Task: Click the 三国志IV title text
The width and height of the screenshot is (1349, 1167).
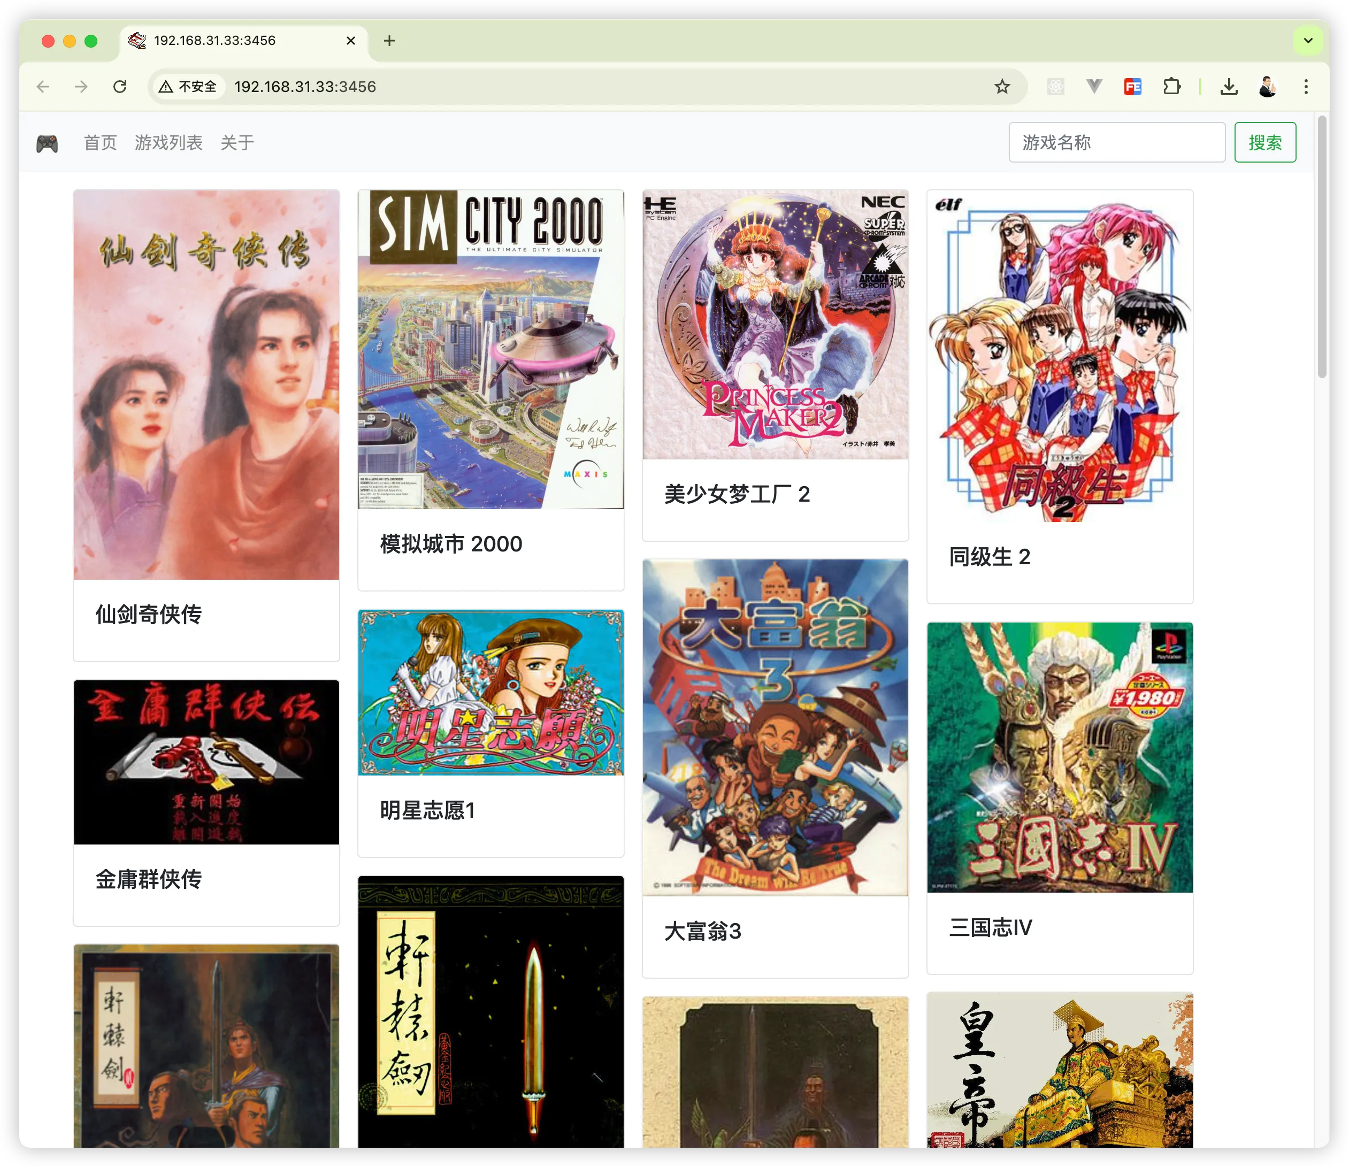Action: point(991,927)
